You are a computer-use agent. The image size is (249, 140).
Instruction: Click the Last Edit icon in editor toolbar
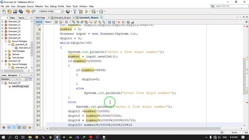[x=56, y=22]
